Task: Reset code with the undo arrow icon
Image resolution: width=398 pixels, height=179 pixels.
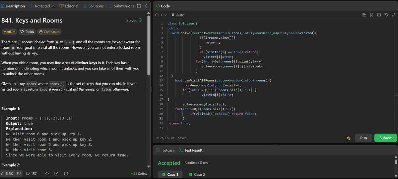Action: pos(386,15)
